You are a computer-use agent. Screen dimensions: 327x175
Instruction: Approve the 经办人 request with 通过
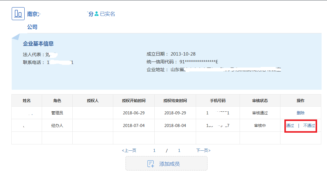pyautogui.click(x=290, y=126)
